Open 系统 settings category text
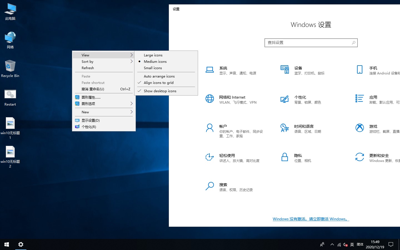Viewport: 400px width, 250px height. 223,68
